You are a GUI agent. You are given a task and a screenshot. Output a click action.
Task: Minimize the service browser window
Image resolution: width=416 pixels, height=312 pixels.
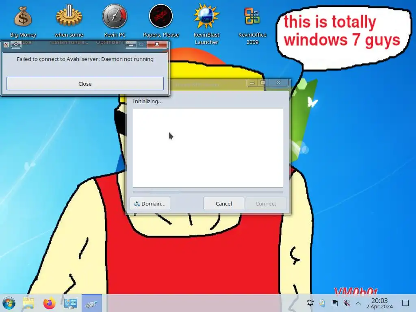point(252,83)
